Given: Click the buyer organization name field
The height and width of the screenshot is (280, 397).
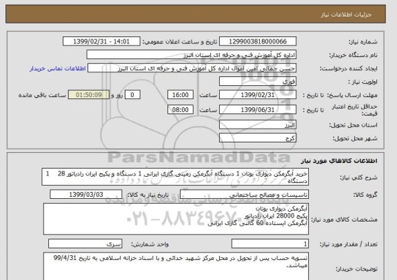Looking at the screenshot, I should point(192,55).
